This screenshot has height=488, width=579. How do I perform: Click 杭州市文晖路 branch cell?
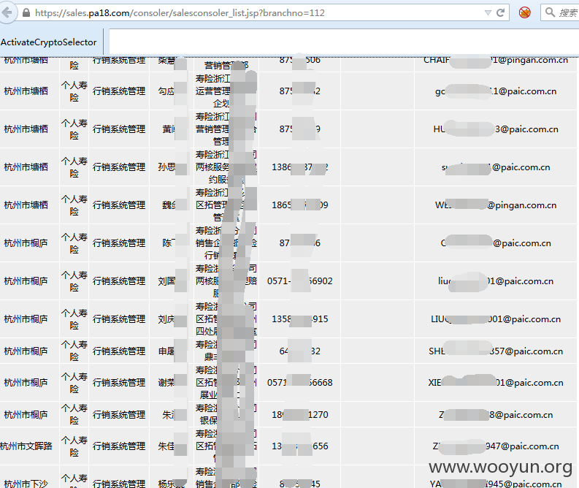pos(26,446)
